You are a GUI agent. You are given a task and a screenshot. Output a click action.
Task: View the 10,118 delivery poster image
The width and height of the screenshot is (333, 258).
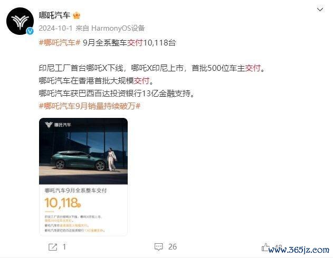click(83, 177)
